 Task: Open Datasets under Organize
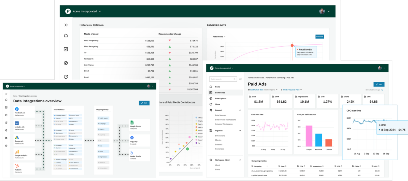pos(219,145)
